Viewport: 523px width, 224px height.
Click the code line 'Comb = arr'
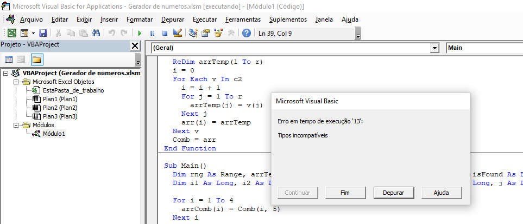(194, 140)
